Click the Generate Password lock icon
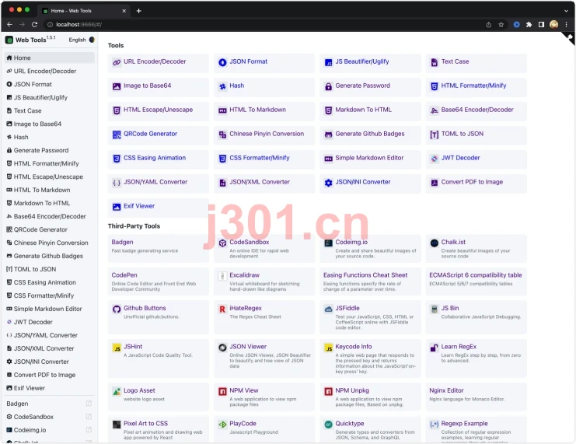Image resolution: width=576 pixels, height=444 pixels. tap(328, 86)
